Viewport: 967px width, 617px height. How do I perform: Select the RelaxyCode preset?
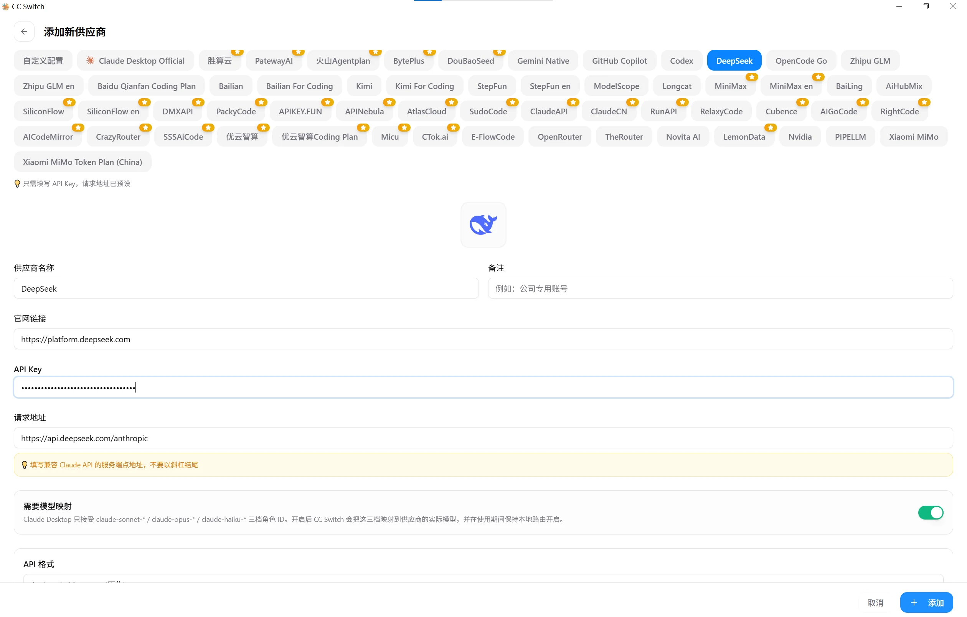tap(721, 111)
